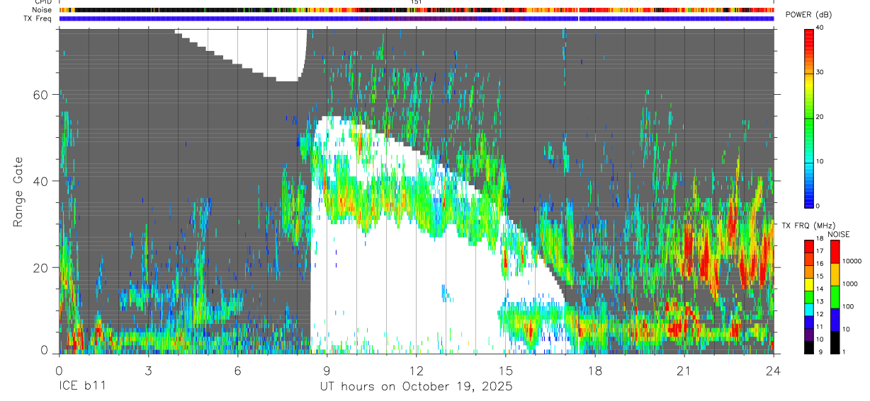Image resolution: width=870 pixels, height=401 pixels.
Task: Click the noise status strip along top
Action: click(417, 10)
